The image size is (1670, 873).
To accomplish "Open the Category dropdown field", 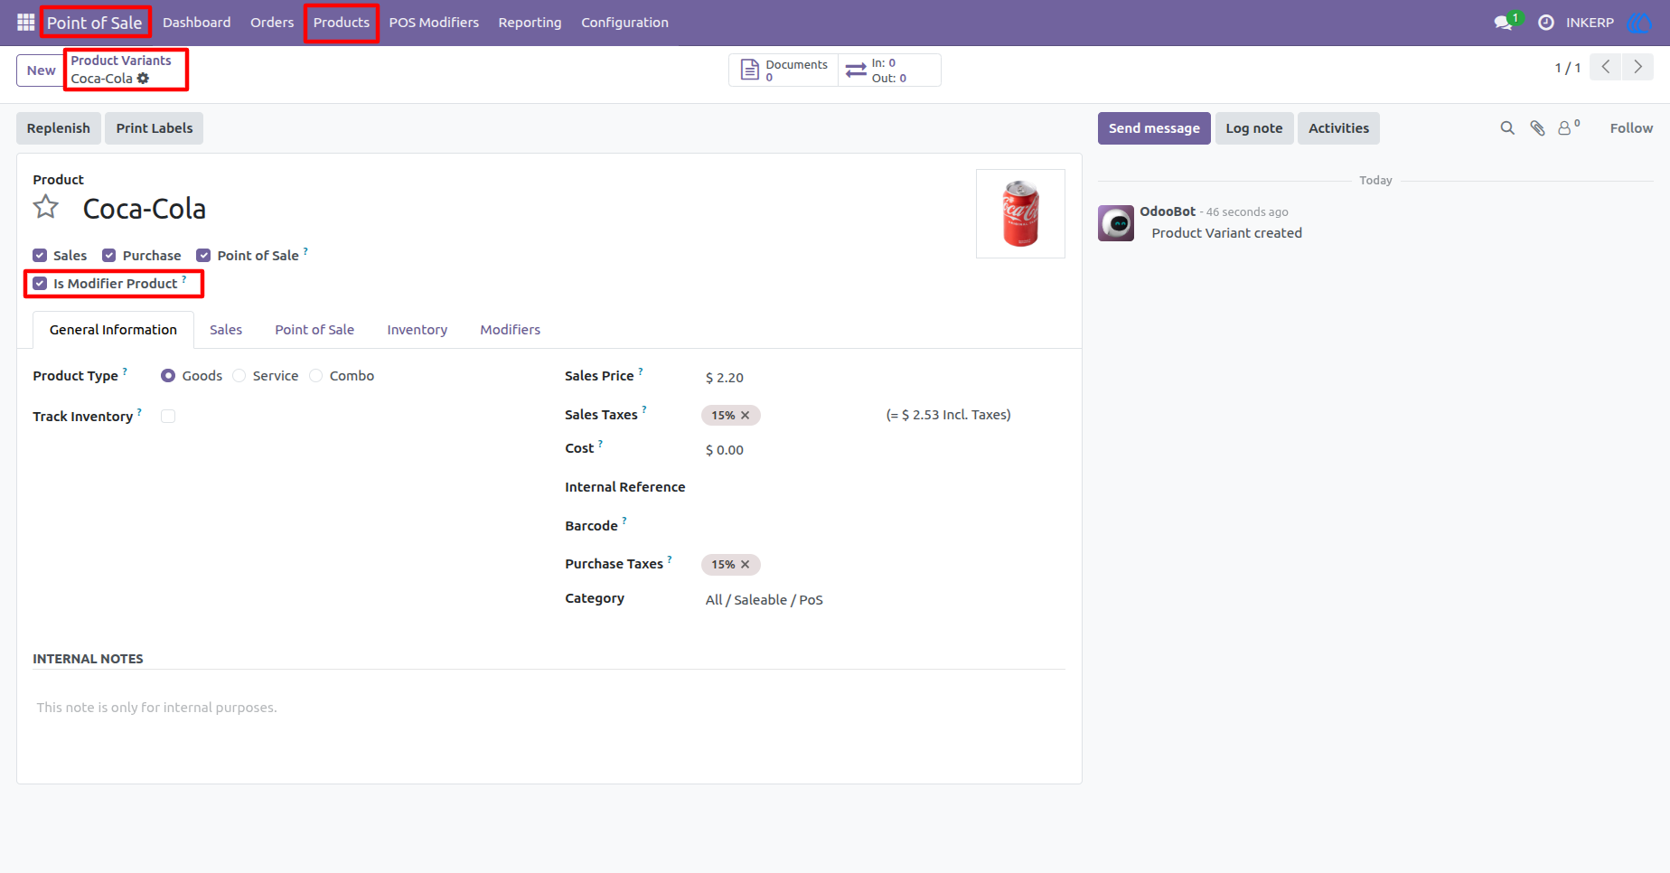I will pos(884,600).
